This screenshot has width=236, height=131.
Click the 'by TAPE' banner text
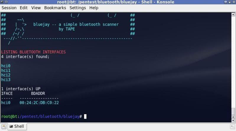67,29
